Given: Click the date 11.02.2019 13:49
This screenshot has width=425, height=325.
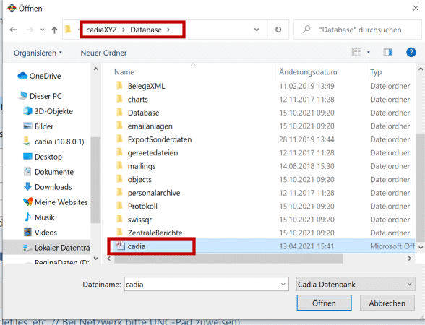Looking at the screenshot, I should (x=306, y=86).
